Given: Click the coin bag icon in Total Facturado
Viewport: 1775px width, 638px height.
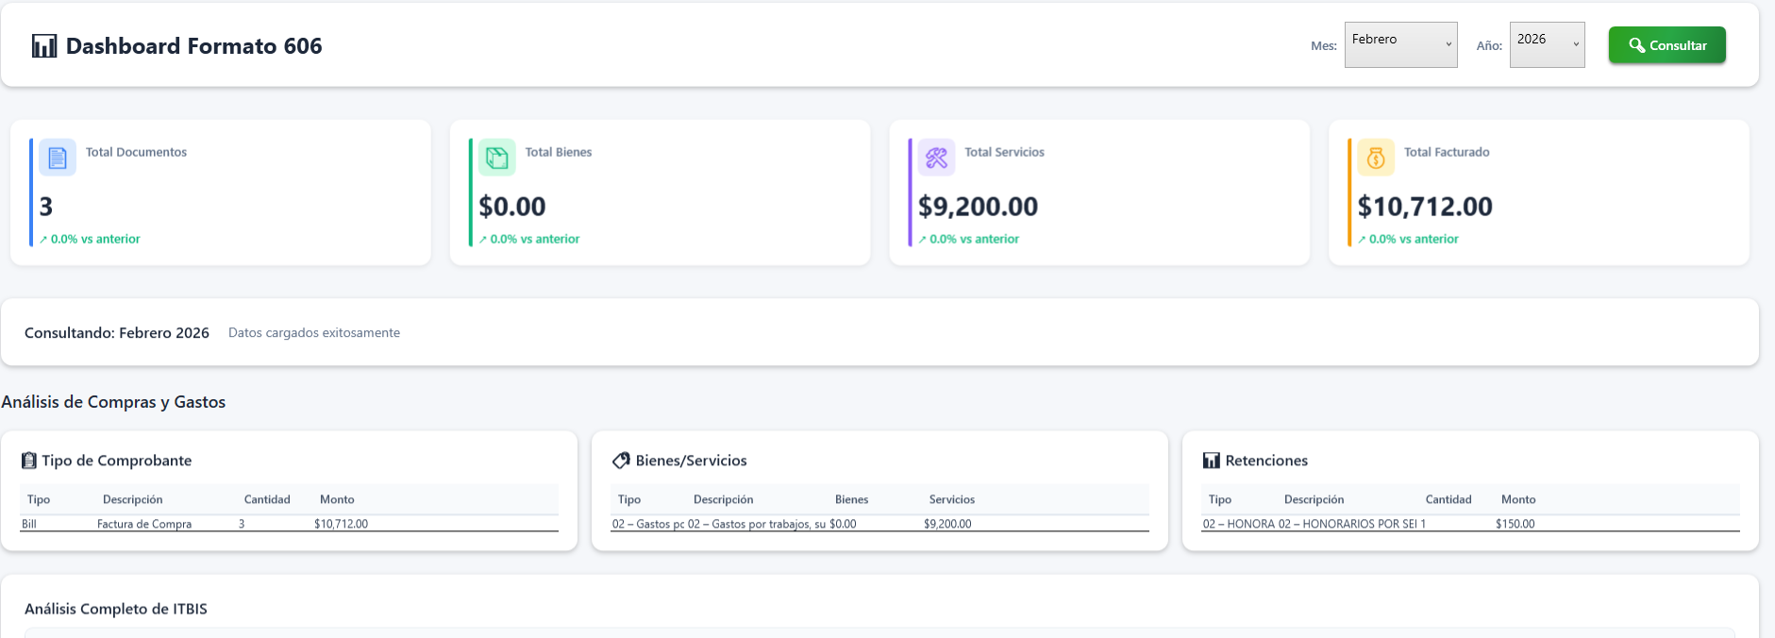Looking at the screenshot, I should click(x=1376, y=158).
